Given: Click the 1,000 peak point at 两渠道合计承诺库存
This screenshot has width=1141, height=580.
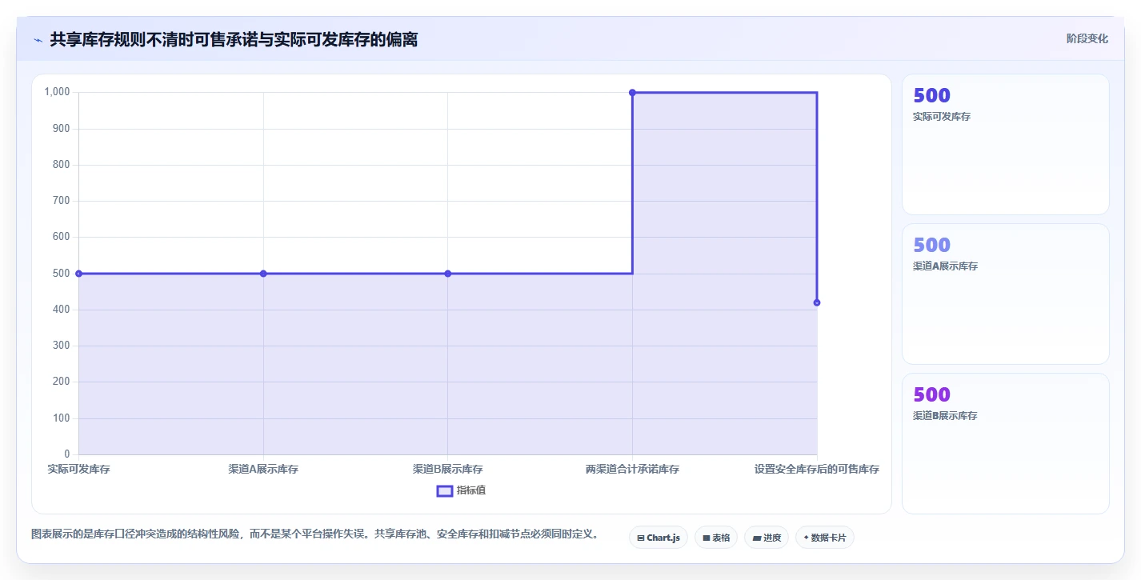Looking at the screenshot, I should click(x=632, y=93).
